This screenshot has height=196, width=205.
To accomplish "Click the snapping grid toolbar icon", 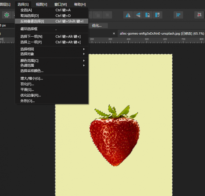I will tap(199, 15).
